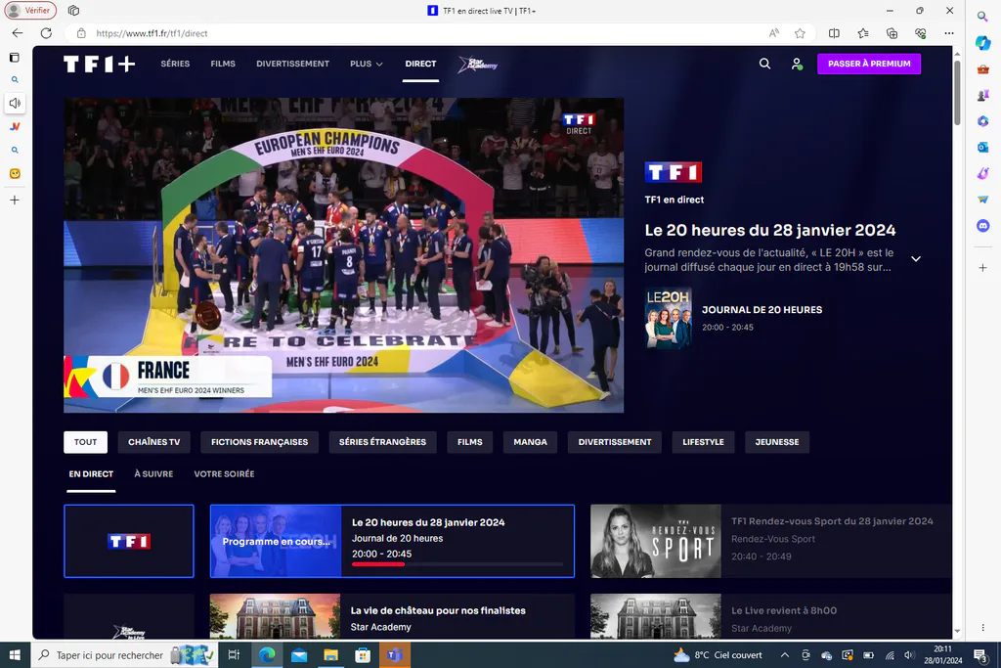Add this page to favorites with star
This screenshot has height=668, width=1001.
point(800,33)
